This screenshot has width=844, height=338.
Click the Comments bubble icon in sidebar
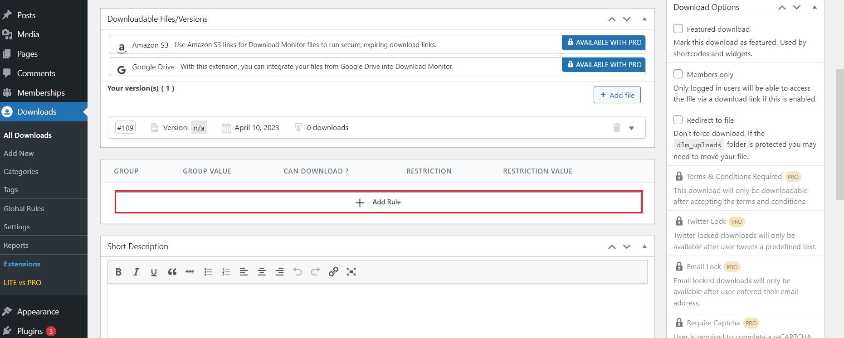[7, 73]
